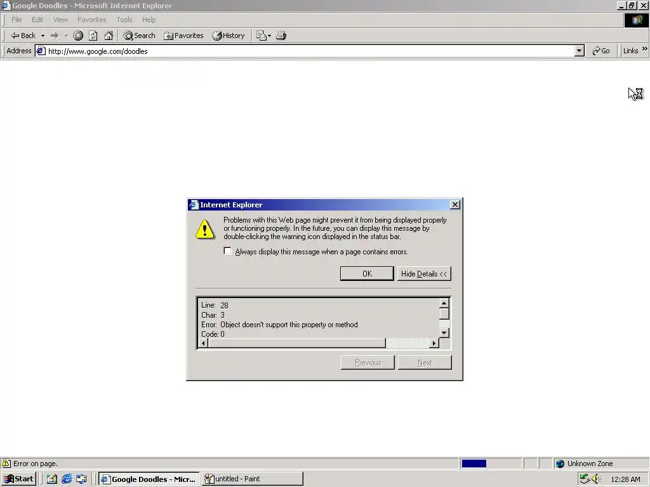The image size is (650, 487).
Task: Click the 'Line: 28' detail text
Action: (x=215, y=305)
